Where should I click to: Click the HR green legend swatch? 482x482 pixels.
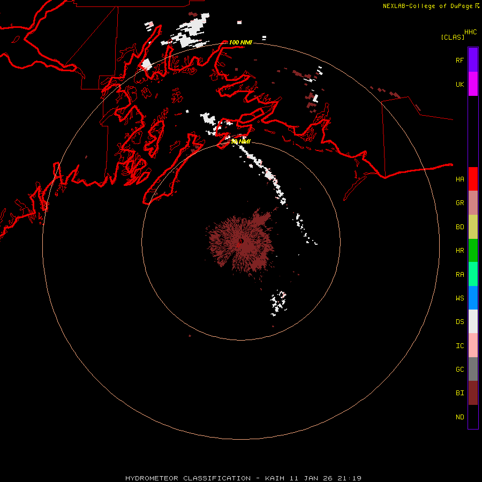coord(473,250)
